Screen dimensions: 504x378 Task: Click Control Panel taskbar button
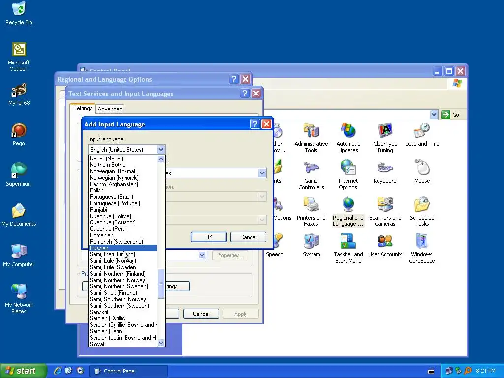[128, 371]
